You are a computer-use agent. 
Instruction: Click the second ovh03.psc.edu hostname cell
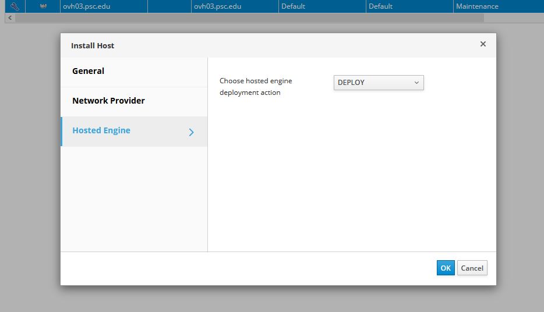[x=217, y=6]
